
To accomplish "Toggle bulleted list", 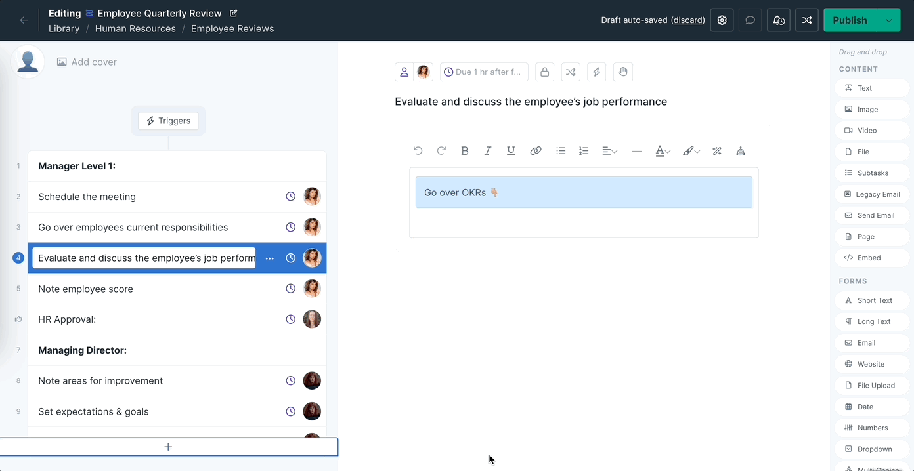I will click(561, 151).
